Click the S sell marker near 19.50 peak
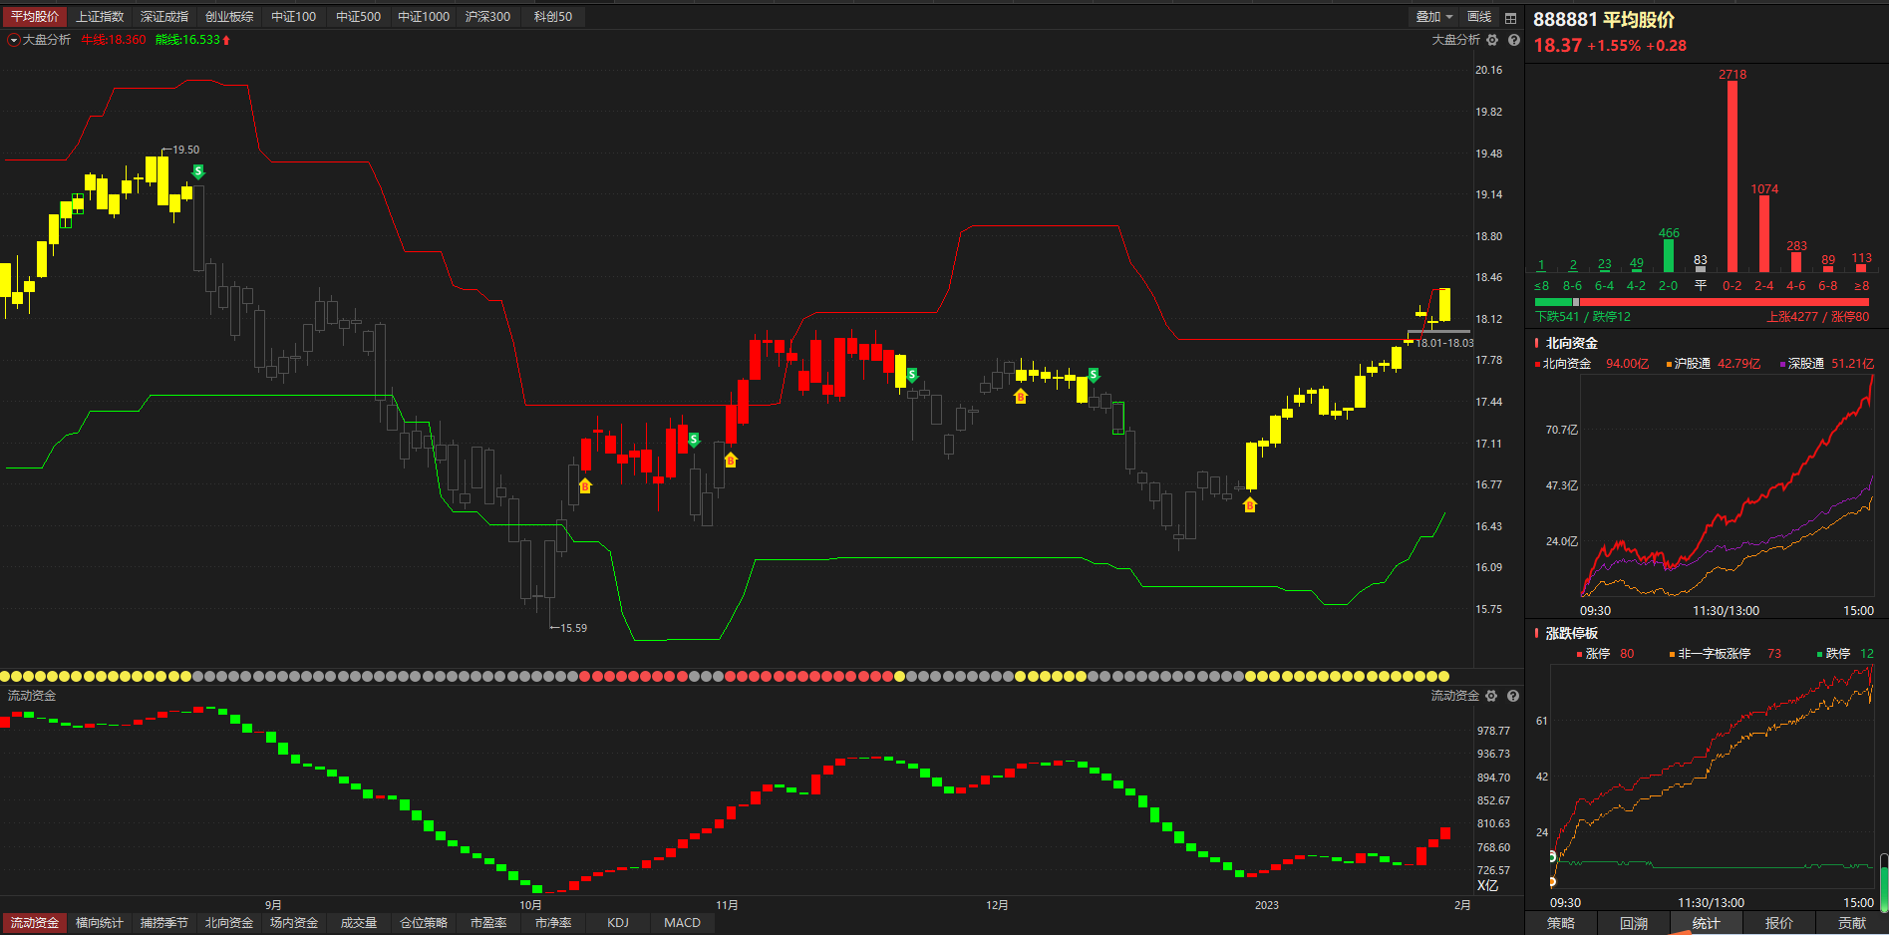The height and width of the screenshot is (935, 1889). pos(198,171)
